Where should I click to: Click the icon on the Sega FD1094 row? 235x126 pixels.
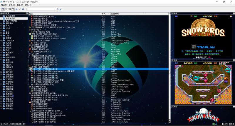(x=30, y=27)
